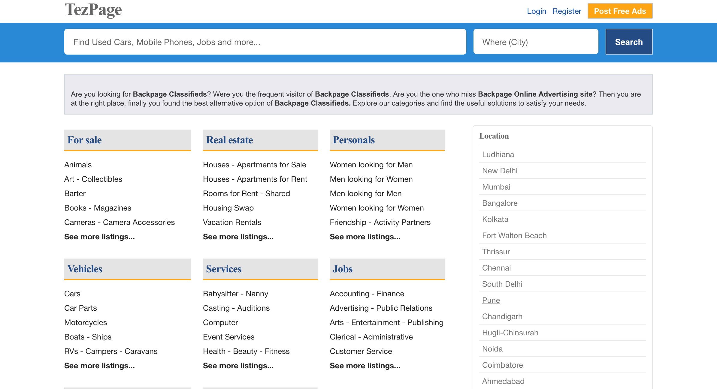This screenshot has height=389, width=717.
Task: Expand See more listings under Real estate
Action: [238, 236]
